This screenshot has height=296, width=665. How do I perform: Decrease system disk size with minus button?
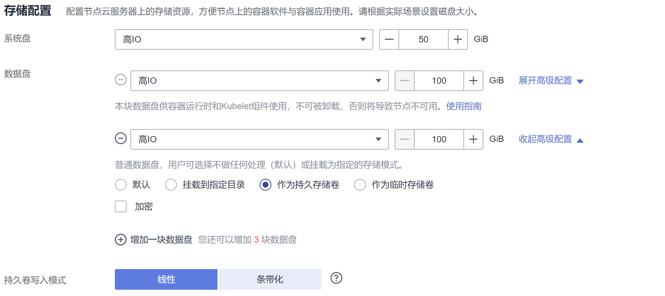click(x=389, y=39)
